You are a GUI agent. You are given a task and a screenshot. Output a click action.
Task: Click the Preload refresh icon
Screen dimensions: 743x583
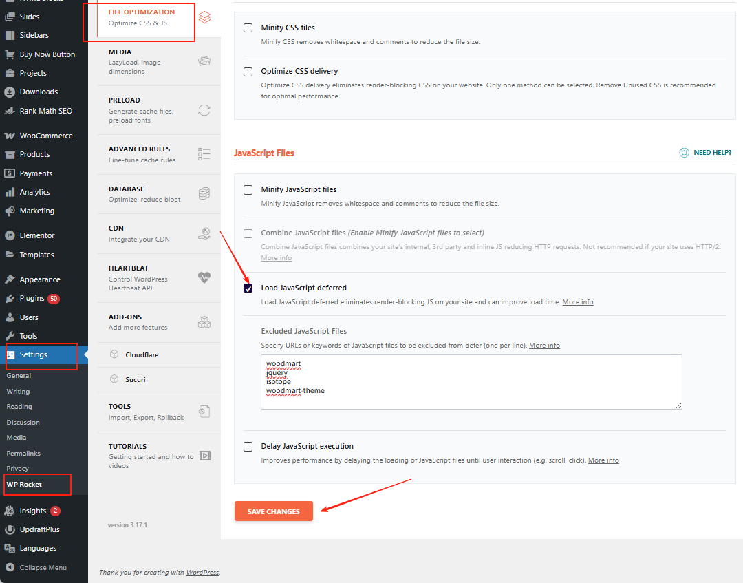[204, 110]
